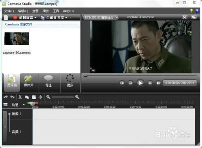The height and width of the screenshot is (148, 202).
Task: Switch to the 标注 tab
Action: click(48, 82)
